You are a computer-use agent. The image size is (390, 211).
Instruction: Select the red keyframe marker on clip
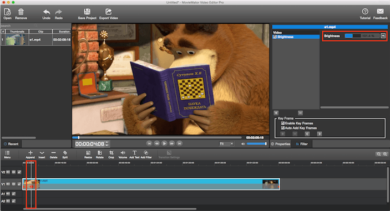32,187
